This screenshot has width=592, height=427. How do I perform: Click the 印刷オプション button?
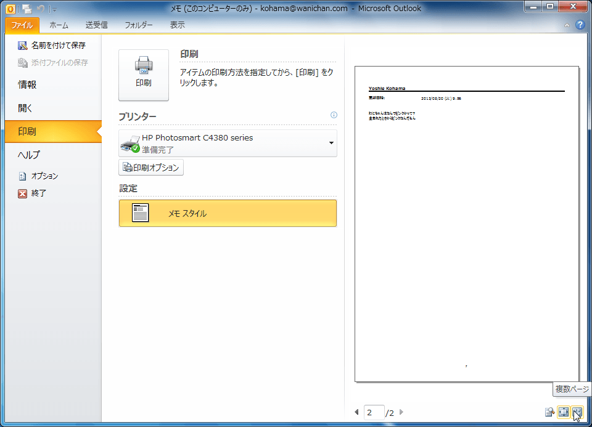tap(151, 168)
